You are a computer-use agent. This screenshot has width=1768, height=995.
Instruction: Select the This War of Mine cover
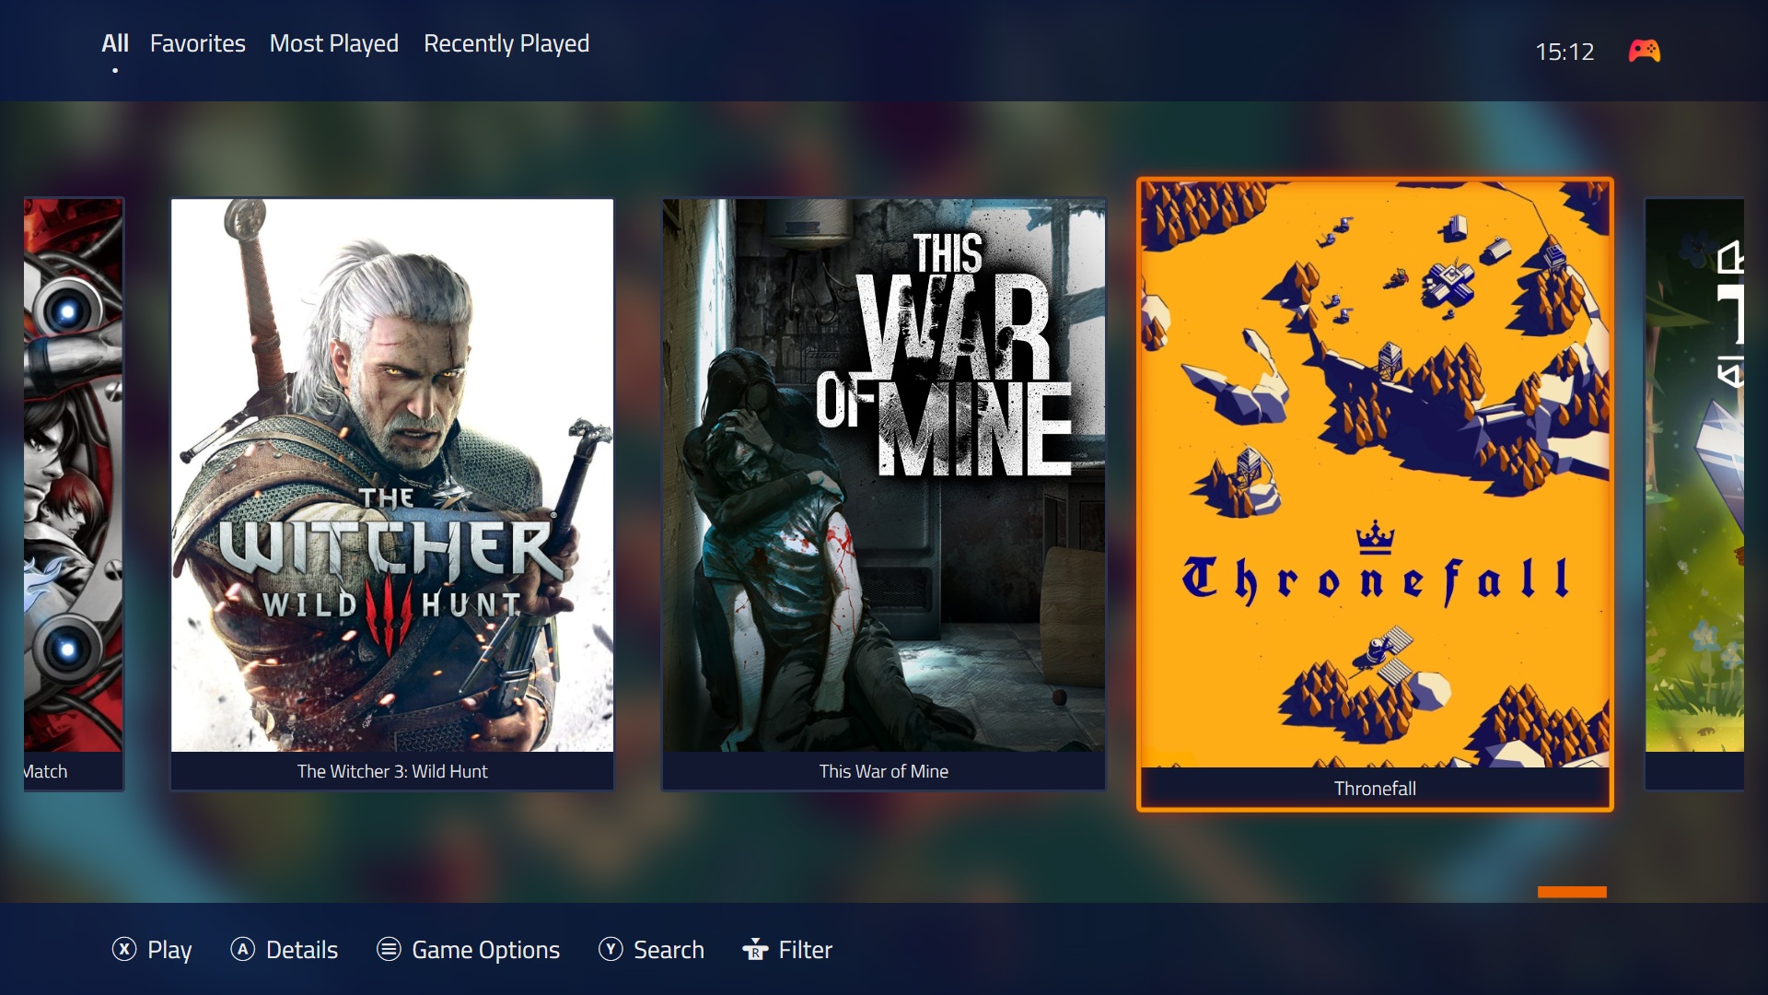884,474
